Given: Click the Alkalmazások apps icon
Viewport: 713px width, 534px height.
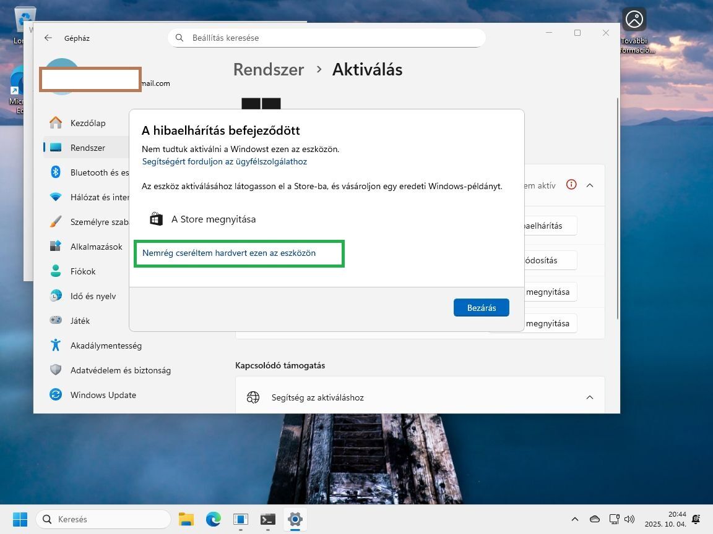Looking at the screenshot, I should click(x=56, y=246).
